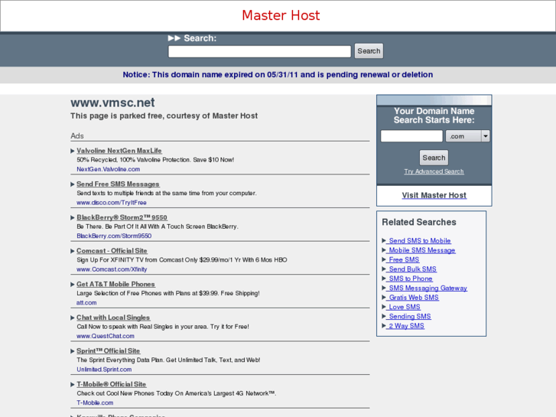
Task: Click the arrow bullet beside Valvoline NextGen MaxLife
Action: (x=73, y=151)
